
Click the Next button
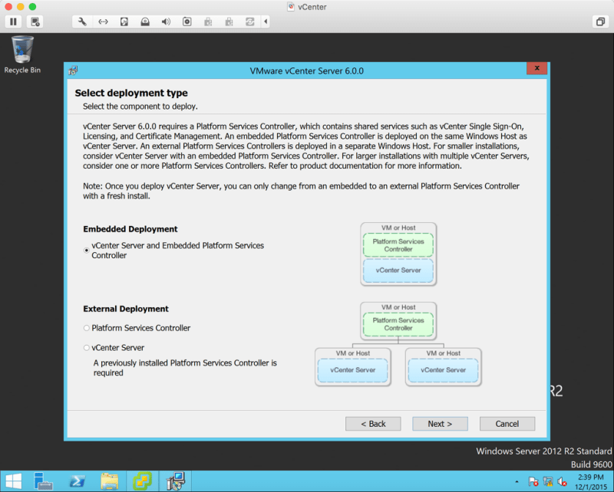tap(440, 424)
